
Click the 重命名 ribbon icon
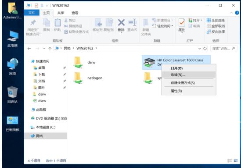[132, 22]
